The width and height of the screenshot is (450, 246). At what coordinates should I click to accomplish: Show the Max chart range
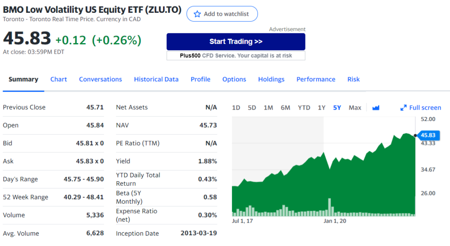355,108
